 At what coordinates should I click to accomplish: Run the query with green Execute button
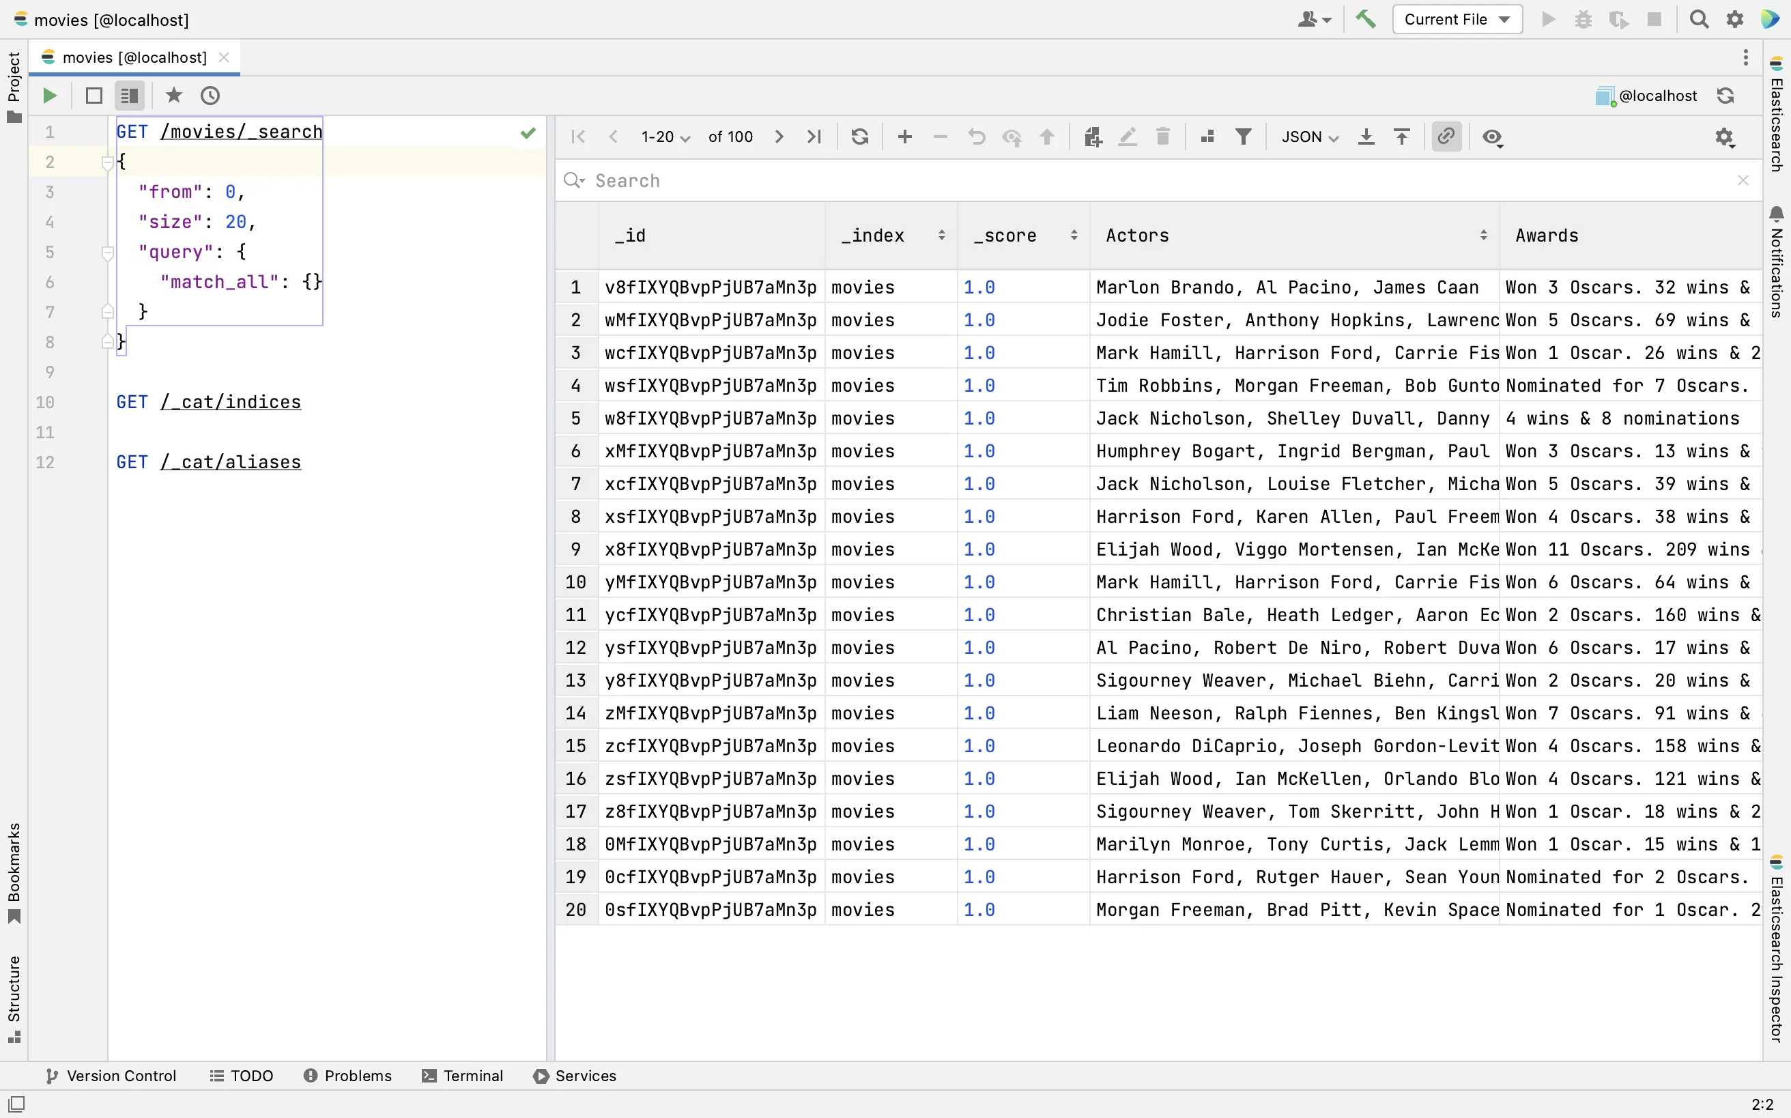(50, 96)
